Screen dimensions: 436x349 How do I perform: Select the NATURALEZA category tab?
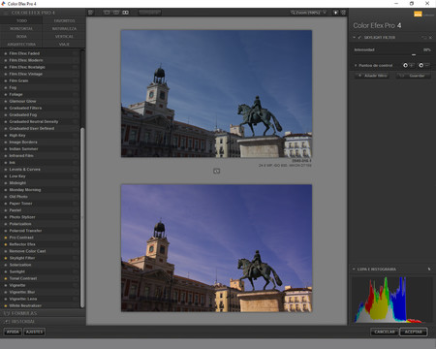pos(64,28)
